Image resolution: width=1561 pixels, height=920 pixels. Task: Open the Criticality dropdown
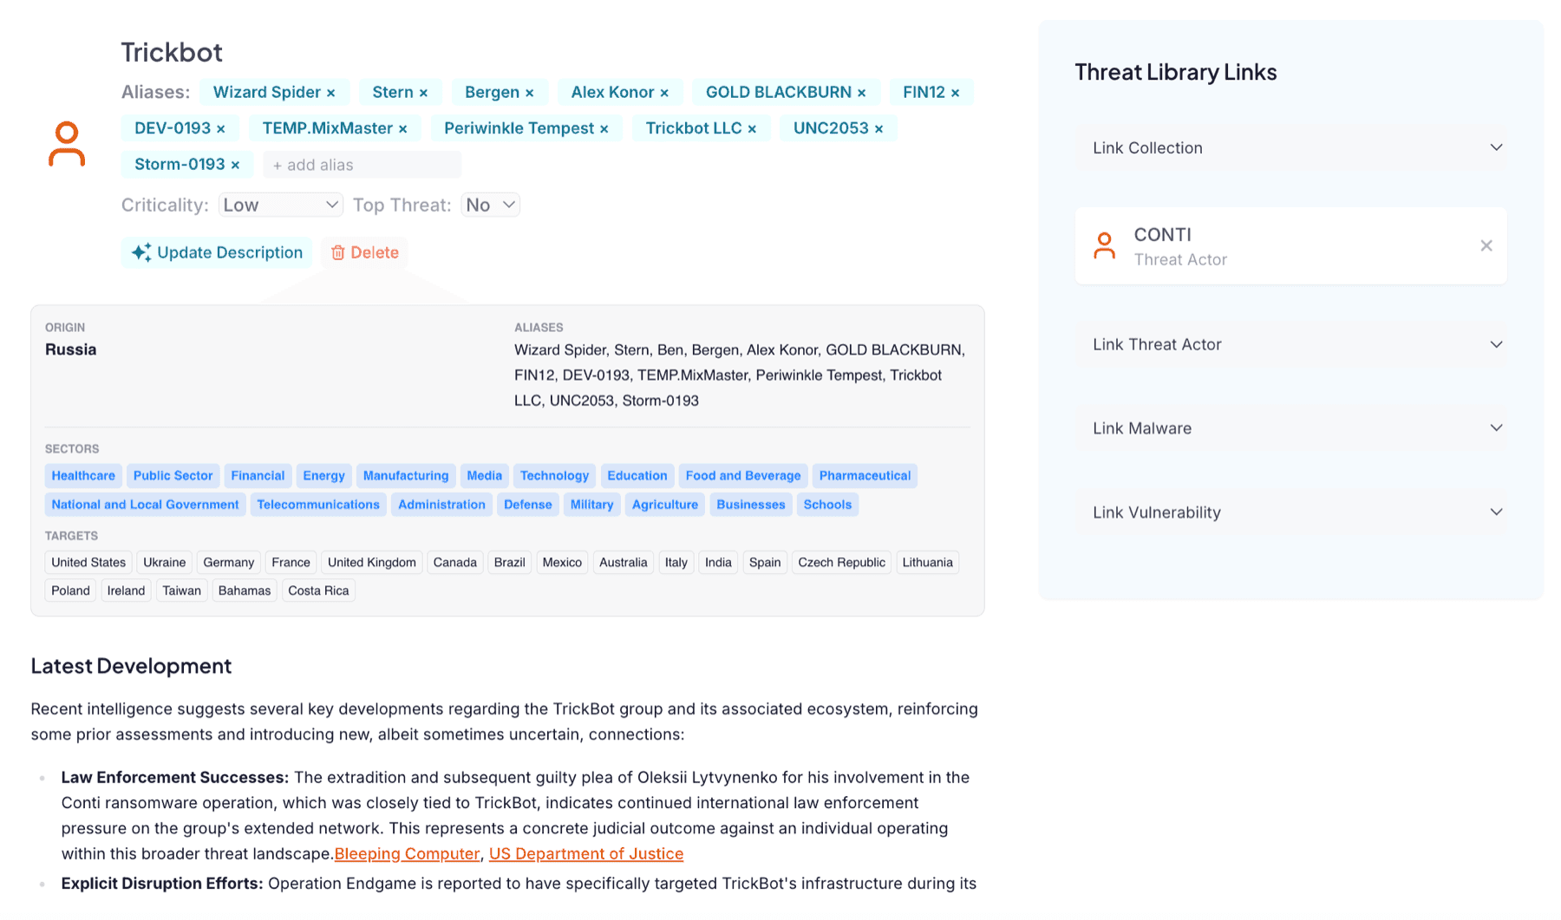pyautogui.click(x=280, y=205)
